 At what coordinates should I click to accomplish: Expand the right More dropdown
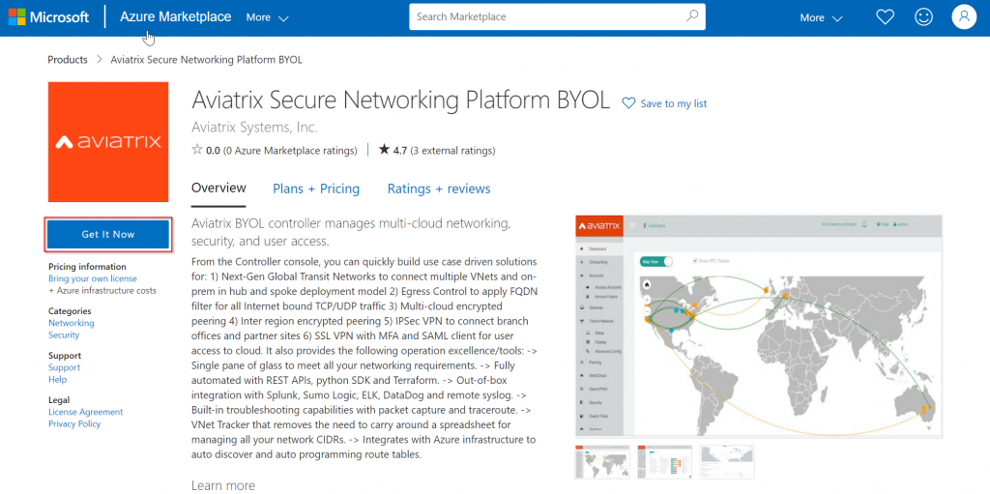(x=822, y=17)
